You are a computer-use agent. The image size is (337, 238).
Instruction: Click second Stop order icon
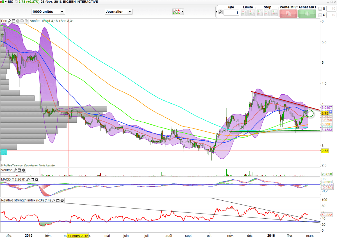267,13
